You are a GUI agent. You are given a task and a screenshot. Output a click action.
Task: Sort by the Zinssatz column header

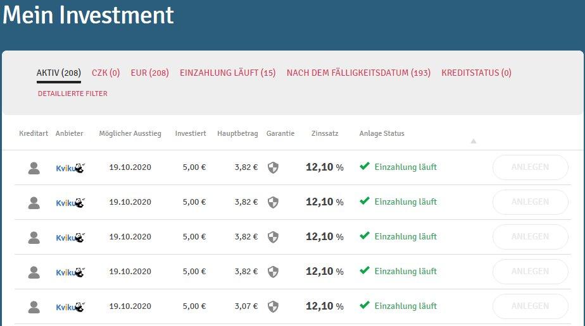(x=325, y=133)
